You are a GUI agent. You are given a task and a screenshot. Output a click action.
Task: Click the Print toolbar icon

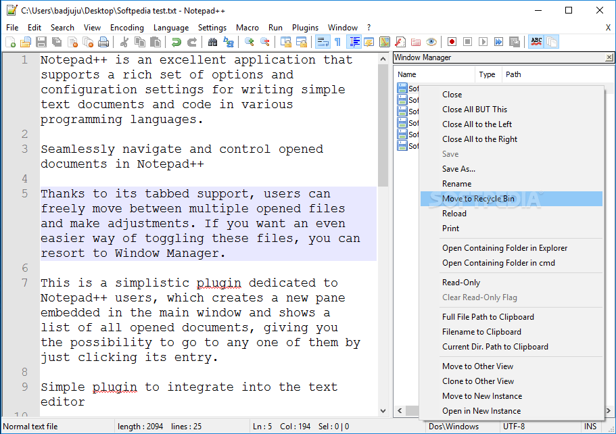point(103,42)
